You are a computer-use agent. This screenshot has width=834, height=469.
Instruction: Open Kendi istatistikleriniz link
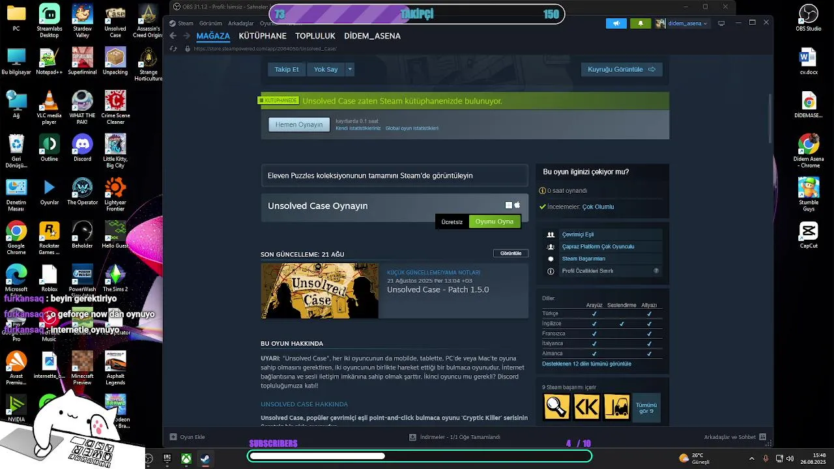point(358,128)
